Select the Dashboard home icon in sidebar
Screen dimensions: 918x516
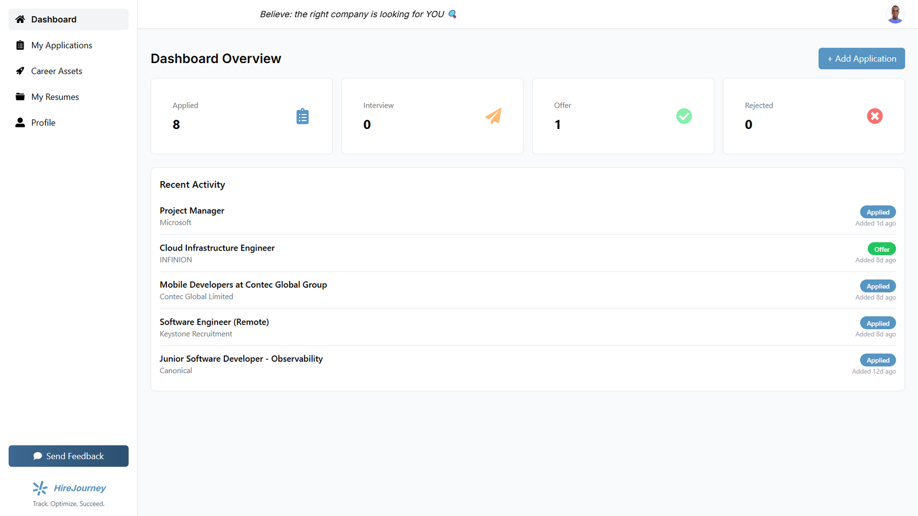[x=20, y=19]
